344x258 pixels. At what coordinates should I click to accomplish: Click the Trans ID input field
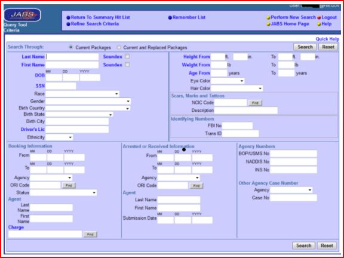click(241, 134)
